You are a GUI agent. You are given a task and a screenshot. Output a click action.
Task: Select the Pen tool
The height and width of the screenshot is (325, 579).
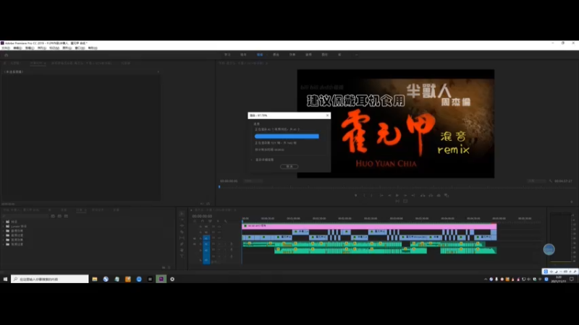tap(182, 244)
